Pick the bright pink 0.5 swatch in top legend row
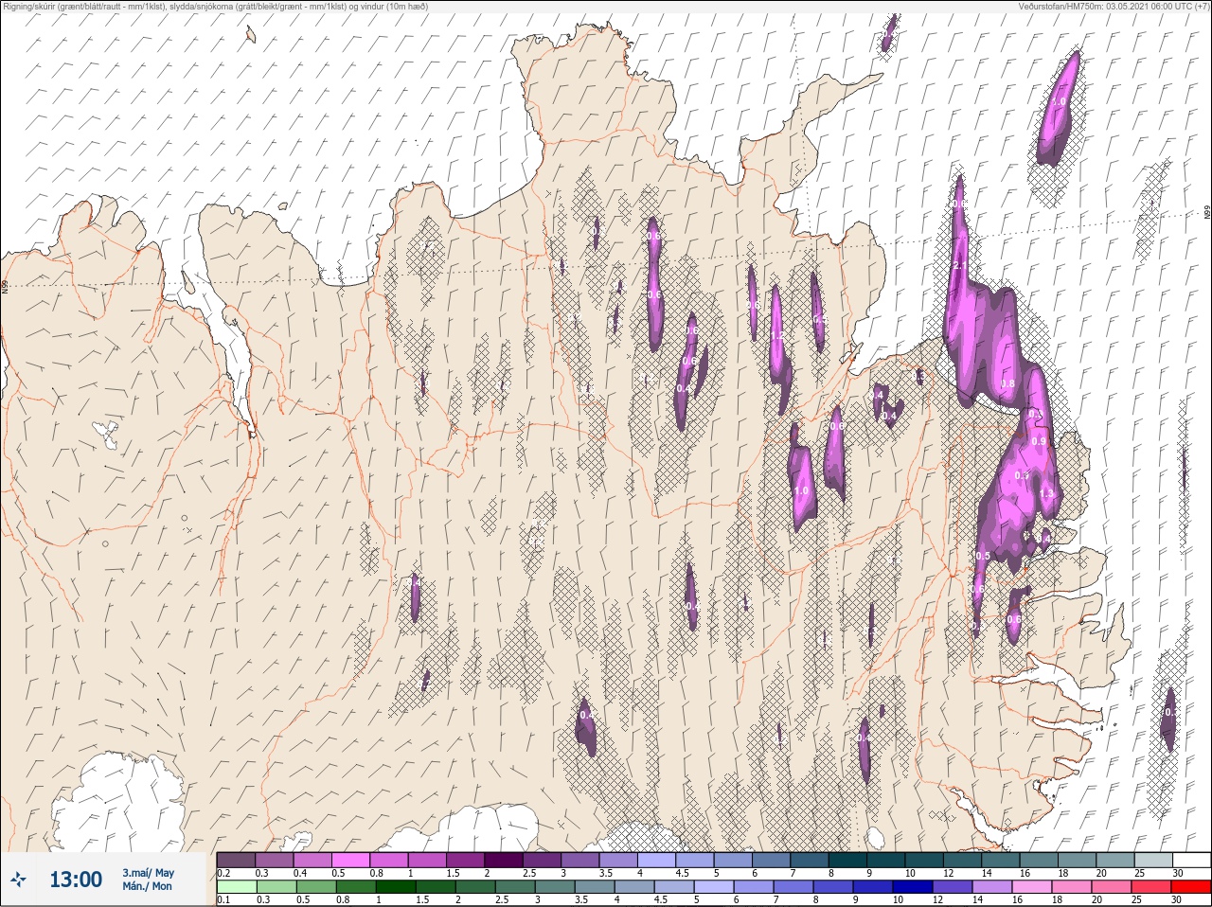The width and height of the screenshot is (1212, 907). [350, 860]
